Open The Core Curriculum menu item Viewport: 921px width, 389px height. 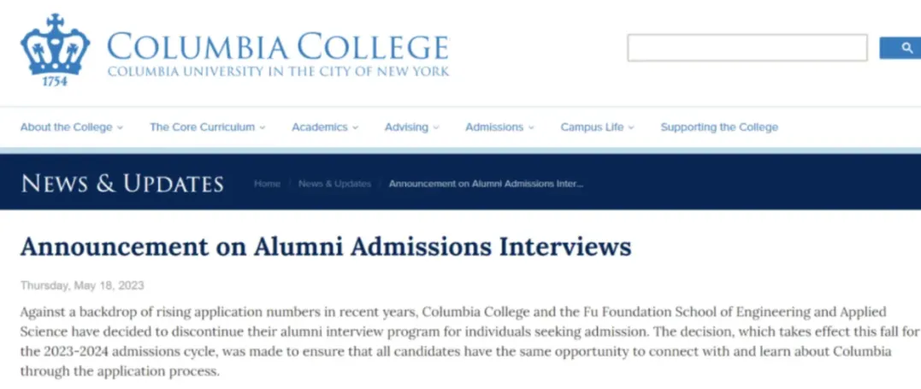tap(202, 127)
